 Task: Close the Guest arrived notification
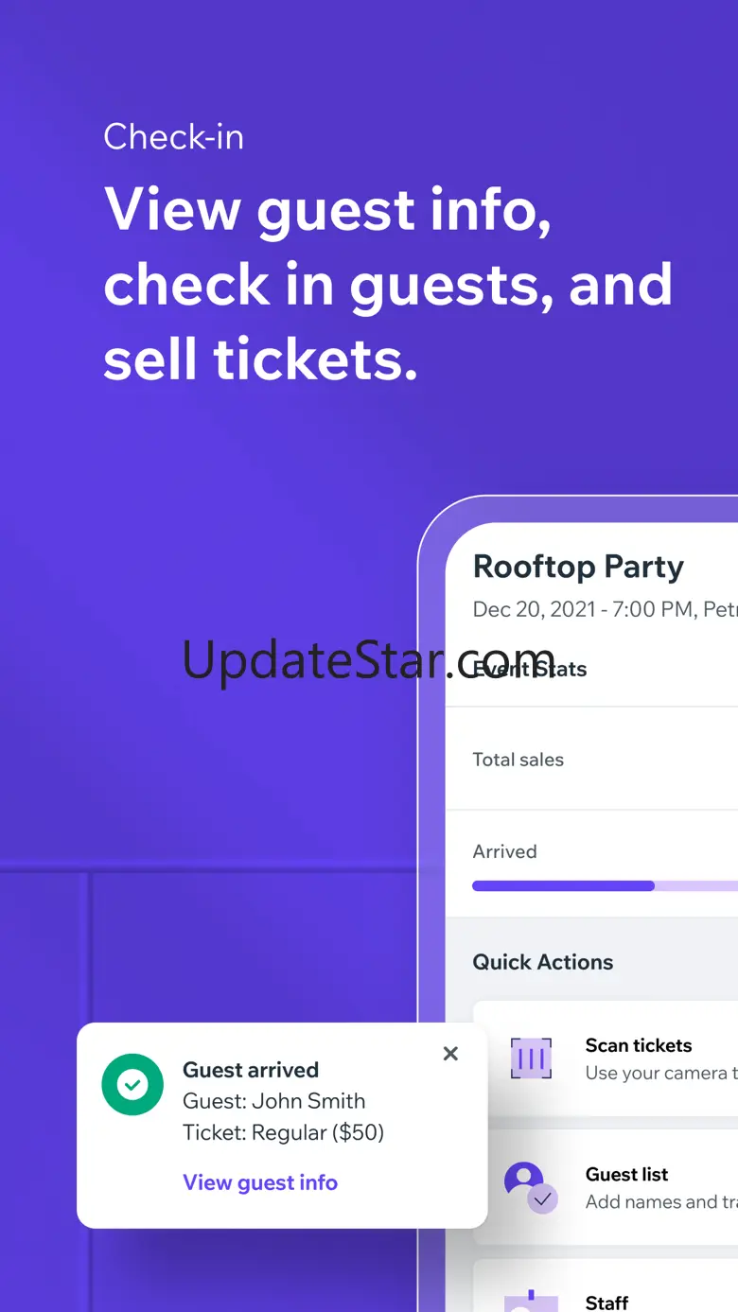pyautogui.click(x=450, y=1054)
